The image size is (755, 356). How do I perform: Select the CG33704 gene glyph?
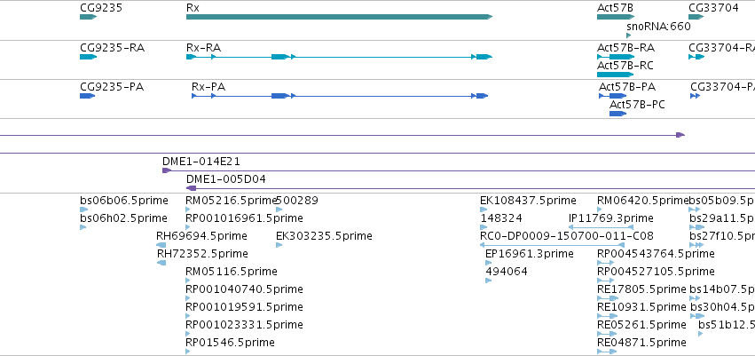tap(696, 17)
